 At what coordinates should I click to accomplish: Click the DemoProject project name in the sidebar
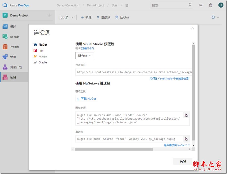[19, 15]
